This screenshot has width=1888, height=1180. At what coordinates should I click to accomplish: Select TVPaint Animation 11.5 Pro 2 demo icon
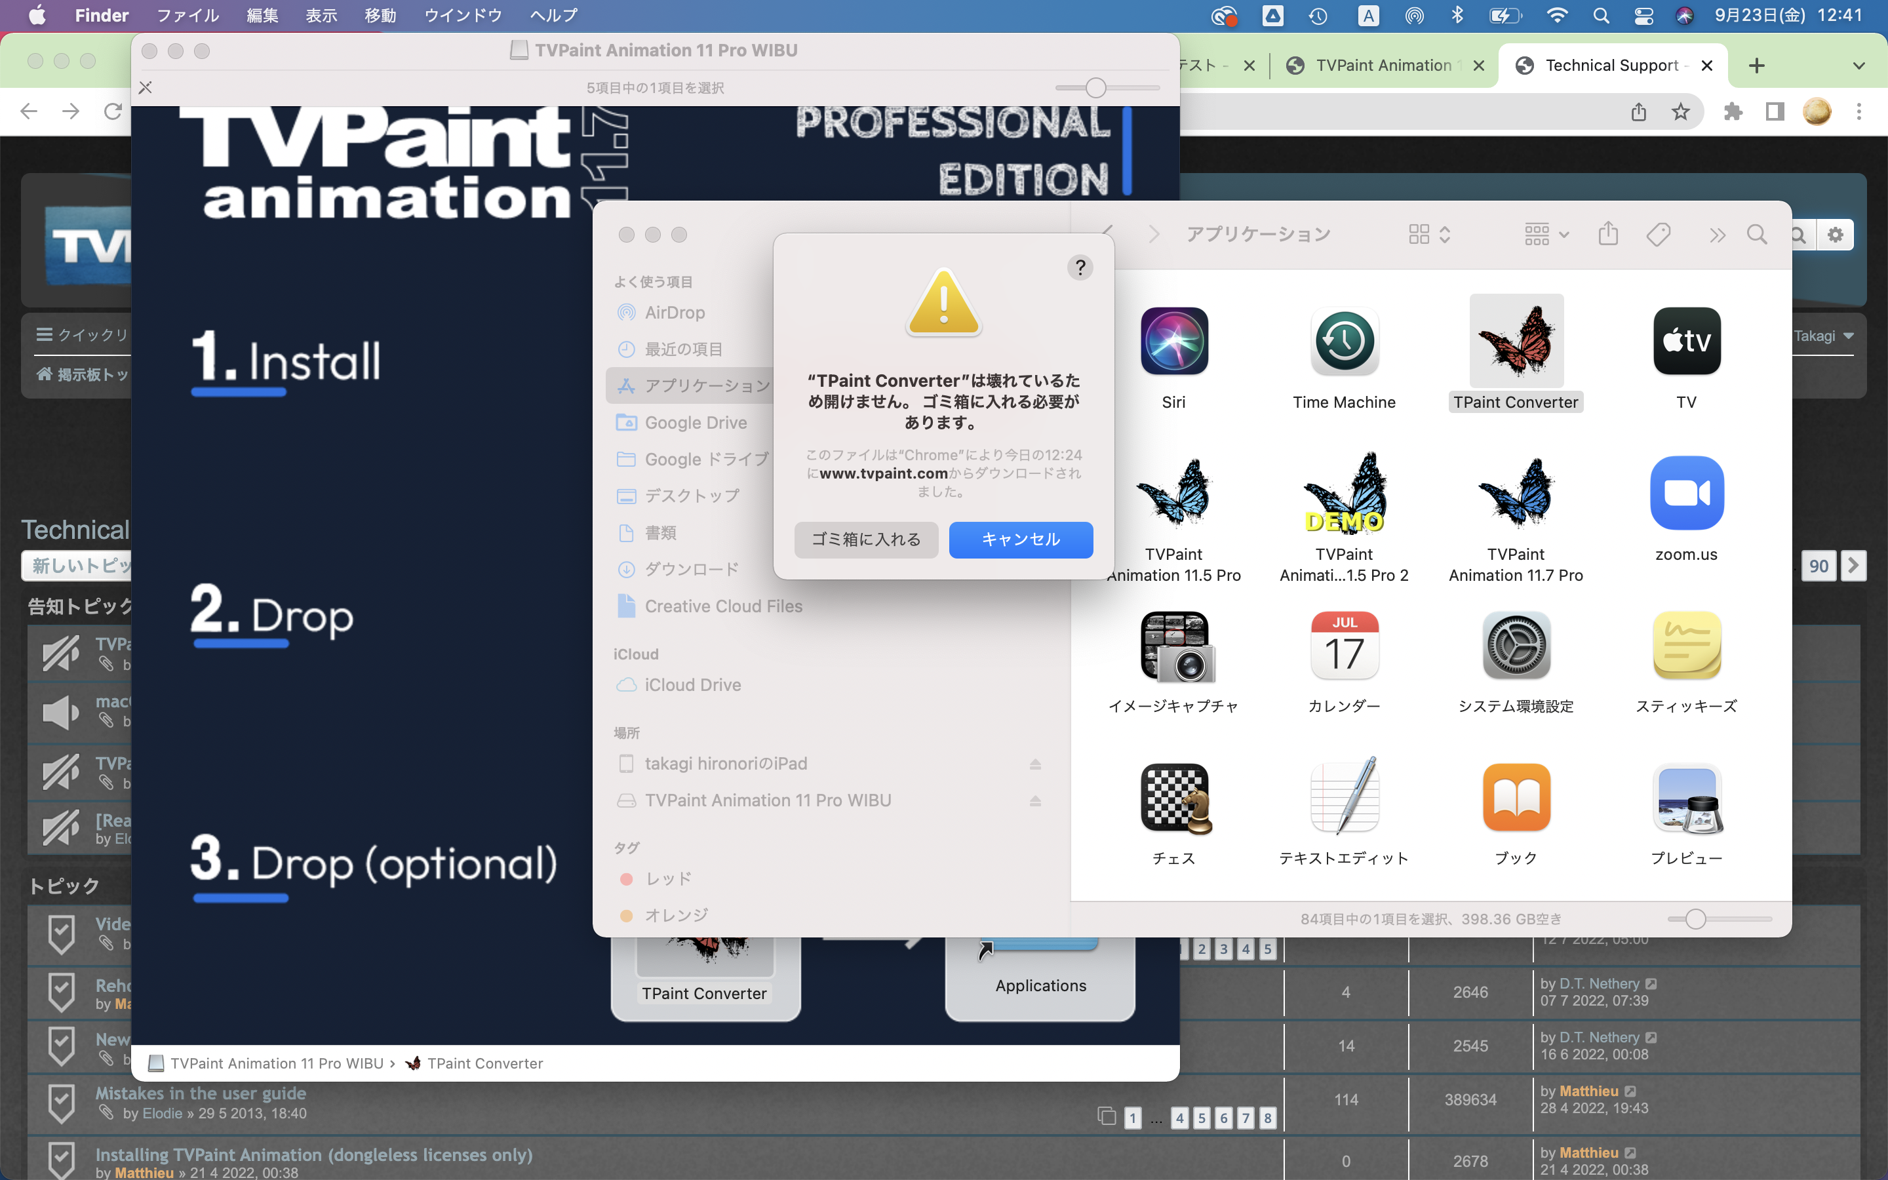tap(1345, 493)
